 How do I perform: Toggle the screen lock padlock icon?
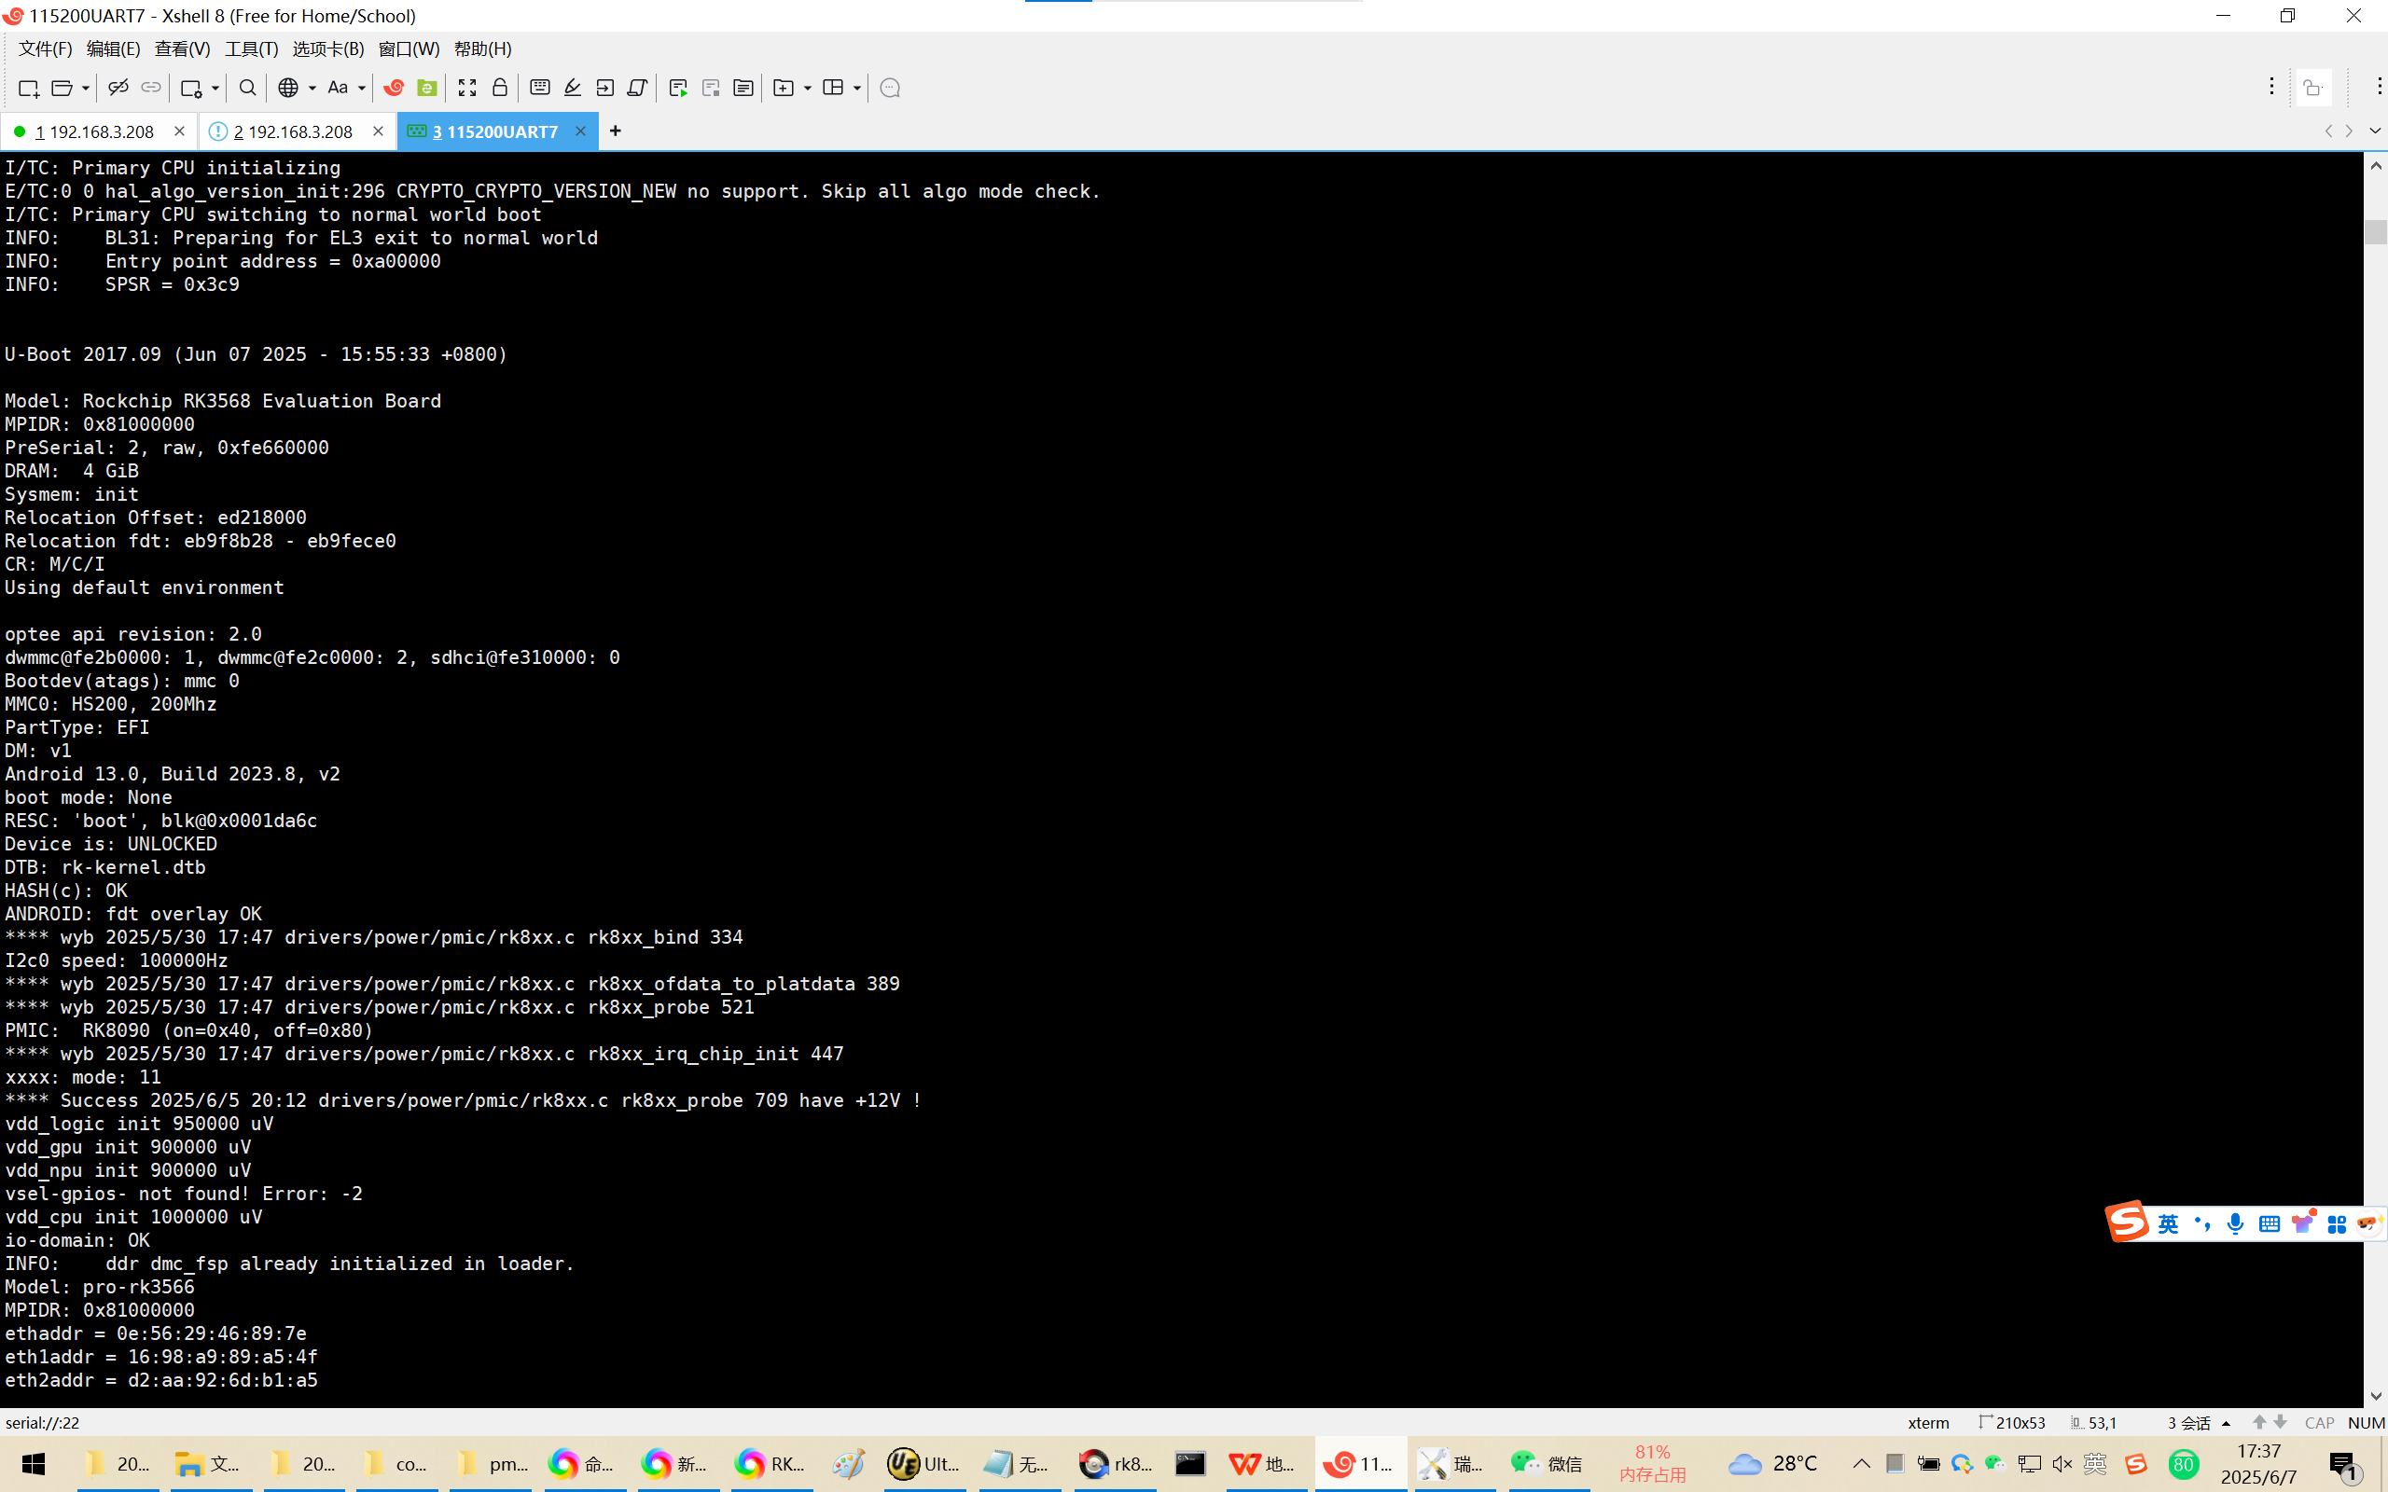pyautogui.click(x=499, y=88)
